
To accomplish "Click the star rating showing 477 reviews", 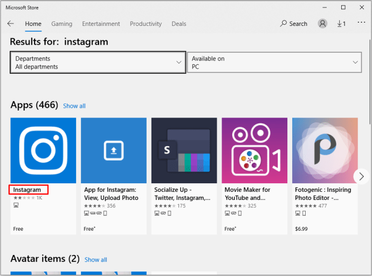I will pyautogui.click(x=306, y=206).
